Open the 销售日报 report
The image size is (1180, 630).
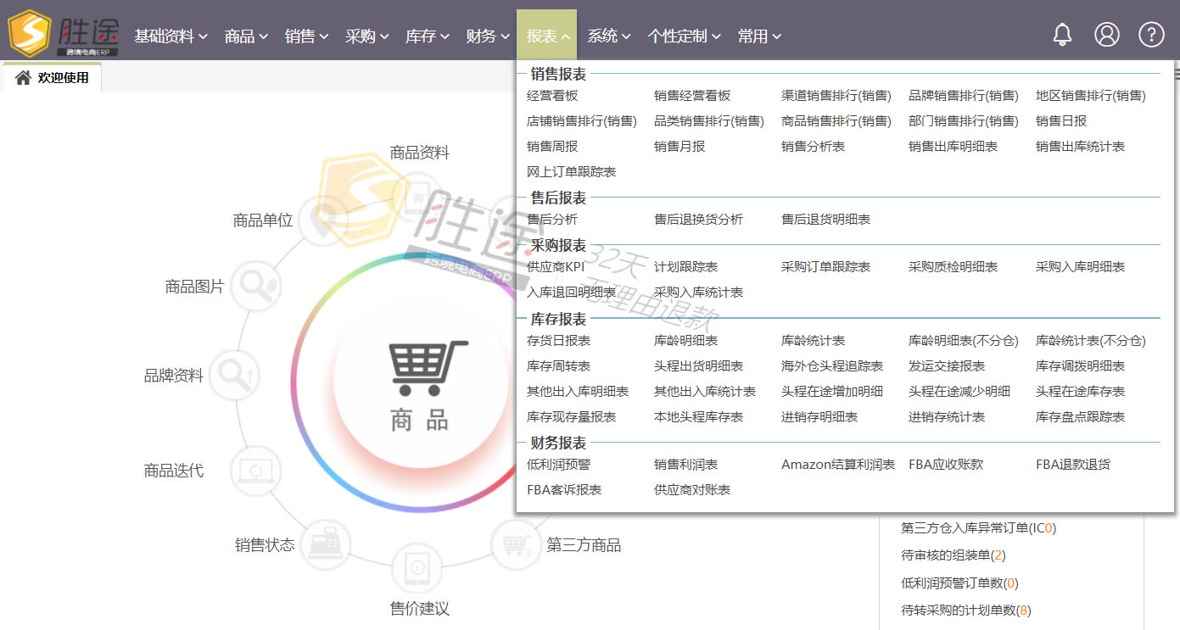1061,121
